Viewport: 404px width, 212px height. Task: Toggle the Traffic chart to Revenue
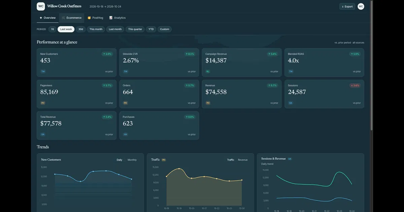click(x=243, y=160)
